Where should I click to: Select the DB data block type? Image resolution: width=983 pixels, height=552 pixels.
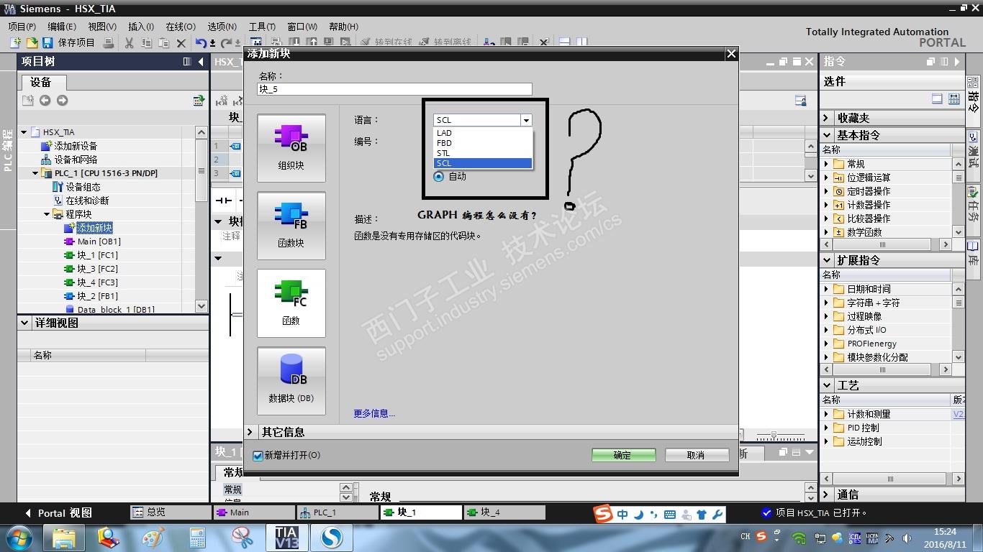coord(291,380)
